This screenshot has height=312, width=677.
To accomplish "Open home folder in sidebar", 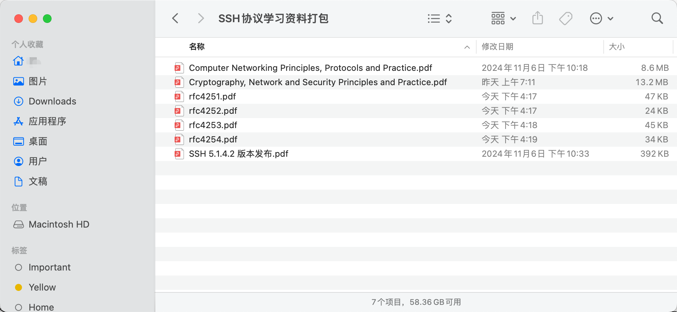I will [x=27, y=61].
